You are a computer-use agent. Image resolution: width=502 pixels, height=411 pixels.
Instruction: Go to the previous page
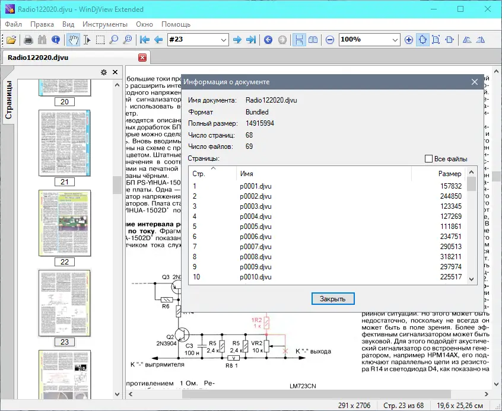pyautogui.click(x=158, y=40)
